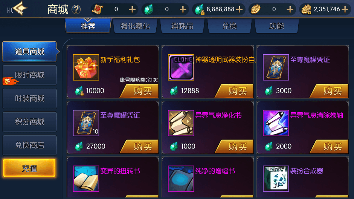Open the 功能 tab
Viewport: 354px width, 199px height.
click(277, 26)
